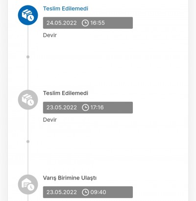Click timeline dot below first Teslim Edilemedi
Screen dimensions: 196x201
pos(28,57)
